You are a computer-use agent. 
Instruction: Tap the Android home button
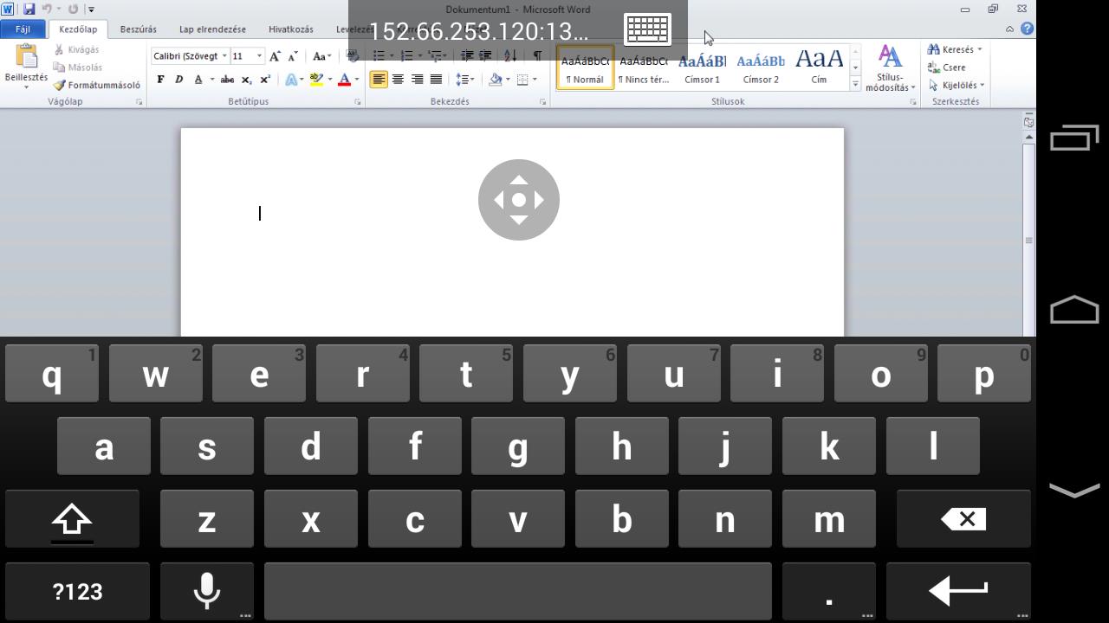(x=1074, y=309)
